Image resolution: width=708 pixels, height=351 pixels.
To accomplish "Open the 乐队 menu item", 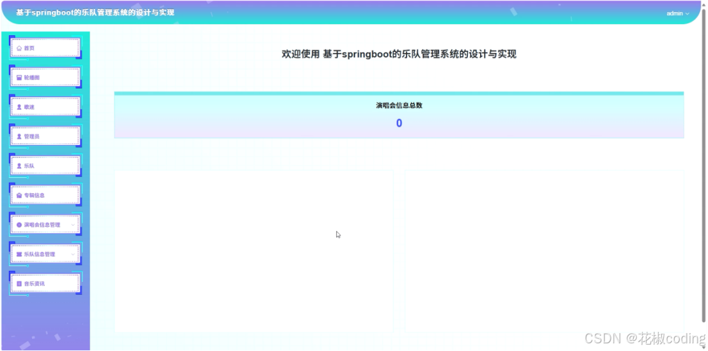I will pos(45,166).
